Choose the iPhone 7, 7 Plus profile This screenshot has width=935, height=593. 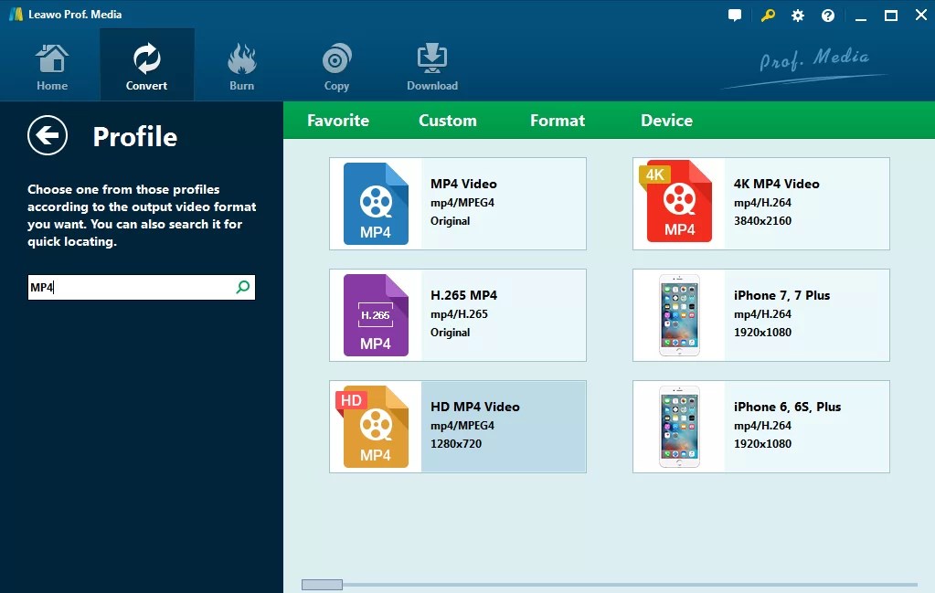click(760, 314)
